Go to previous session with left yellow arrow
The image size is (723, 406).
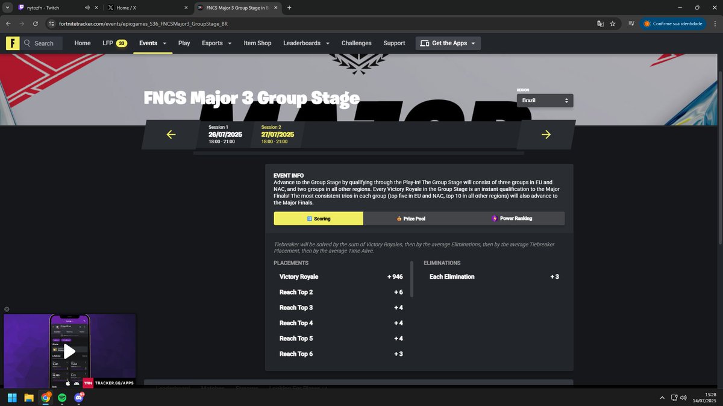(x=171, y=134)
